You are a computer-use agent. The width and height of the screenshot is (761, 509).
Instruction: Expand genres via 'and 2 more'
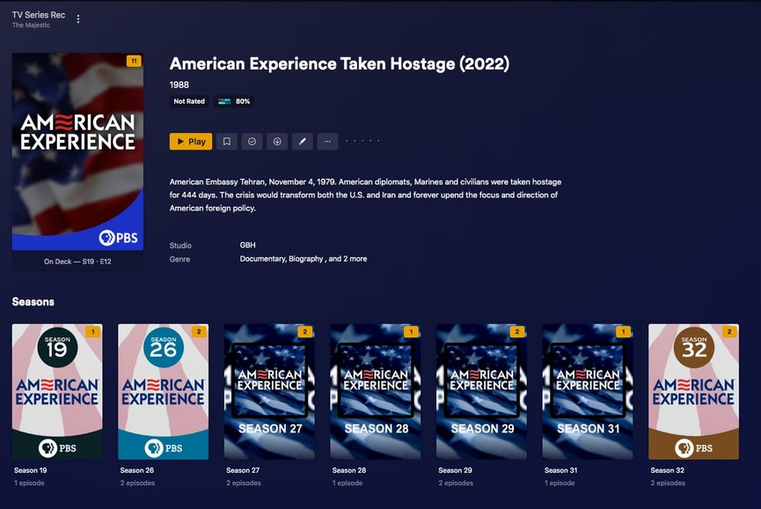pyautogui.click(x=348, y=259)
